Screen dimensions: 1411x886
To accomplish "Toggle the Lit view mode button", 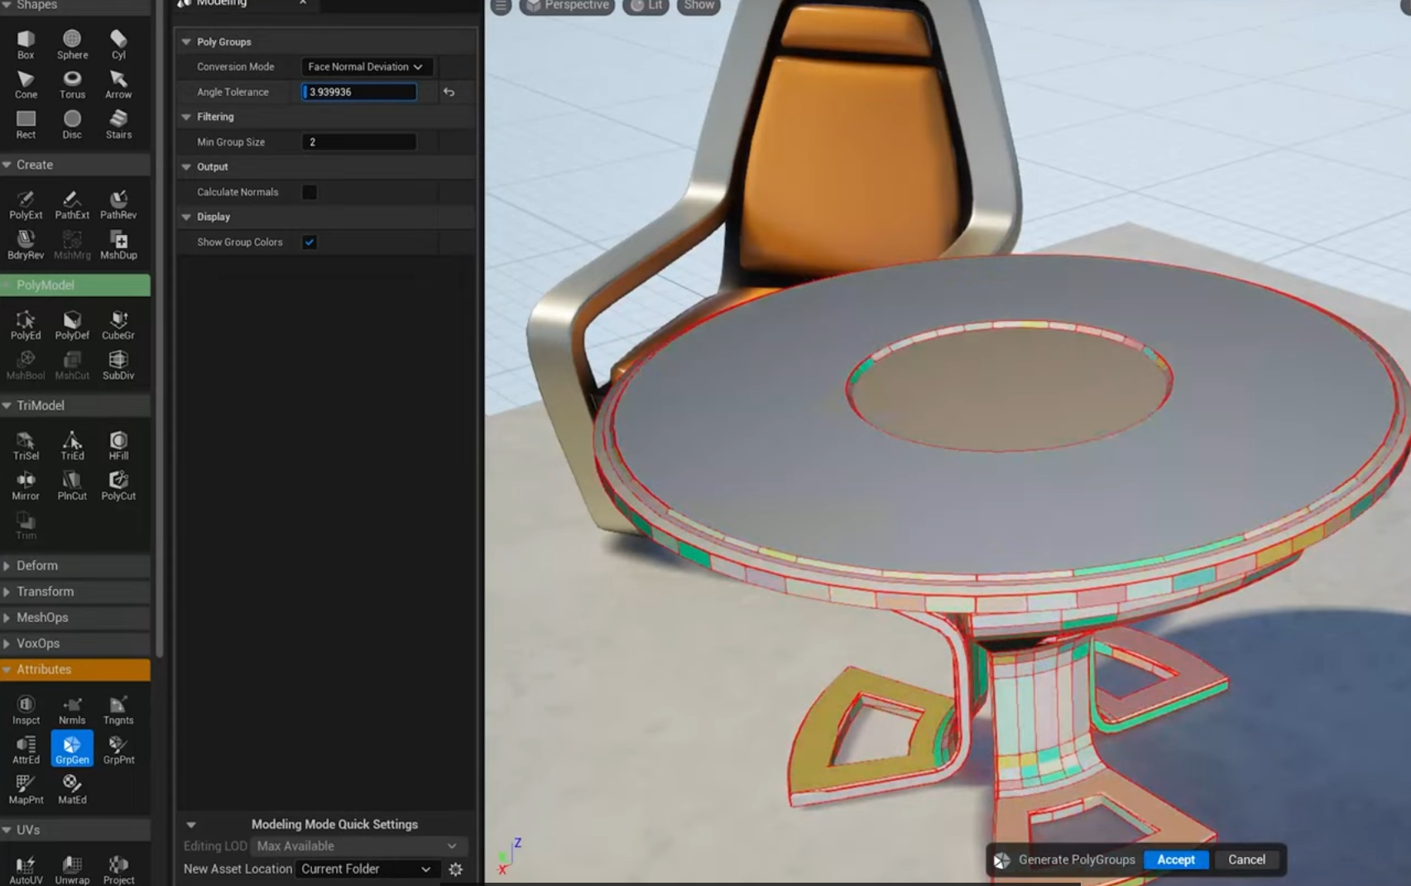I will 646,6.
